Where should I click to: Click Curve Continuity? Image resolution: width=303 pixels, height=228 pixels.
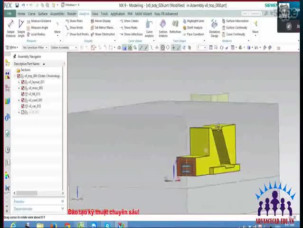tap(234, 34)
